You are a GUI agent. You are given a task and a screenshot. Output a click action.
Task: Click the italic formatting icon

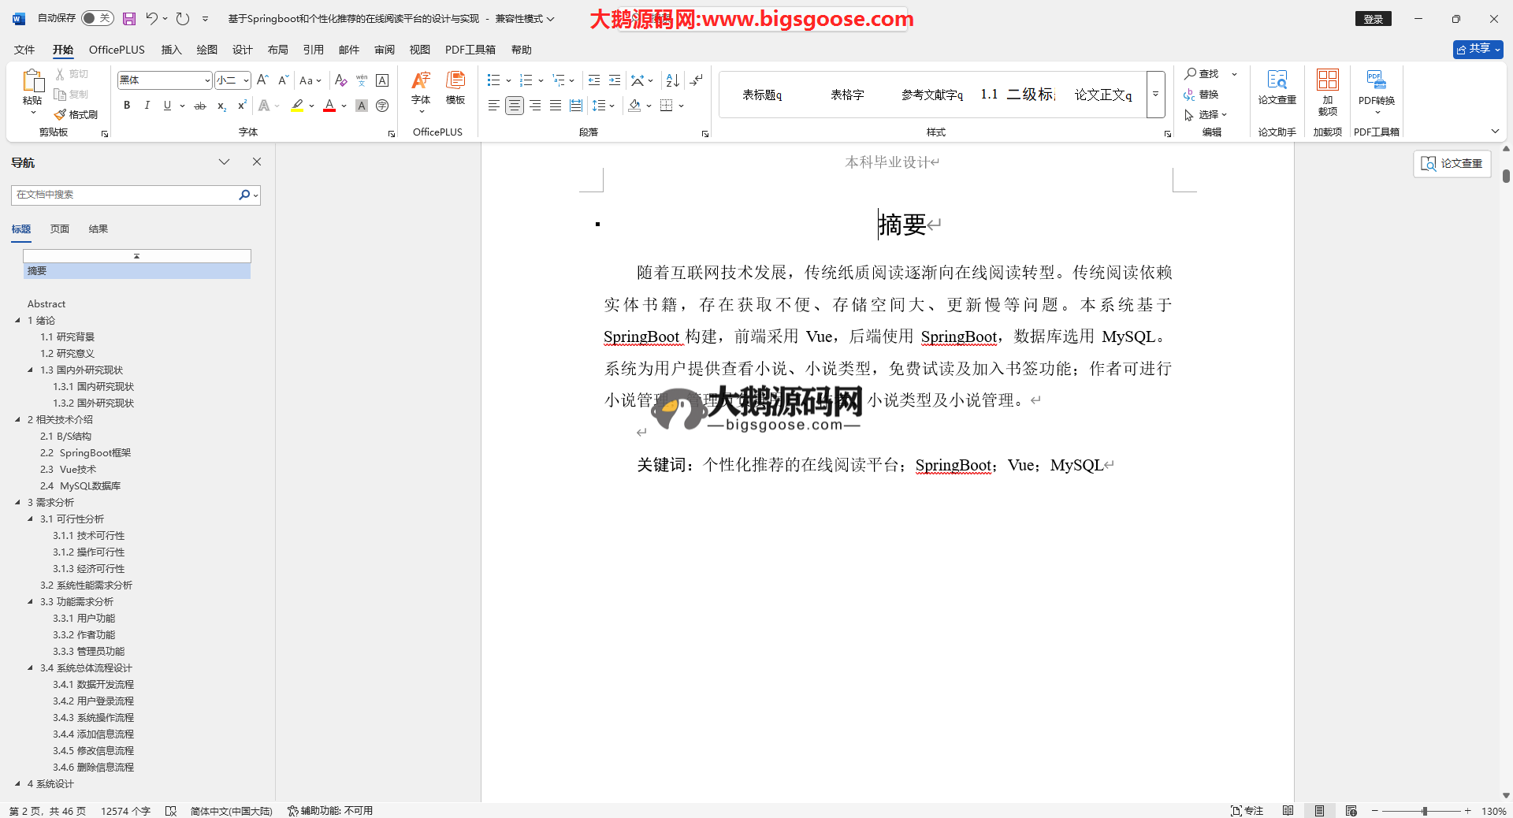147,106
